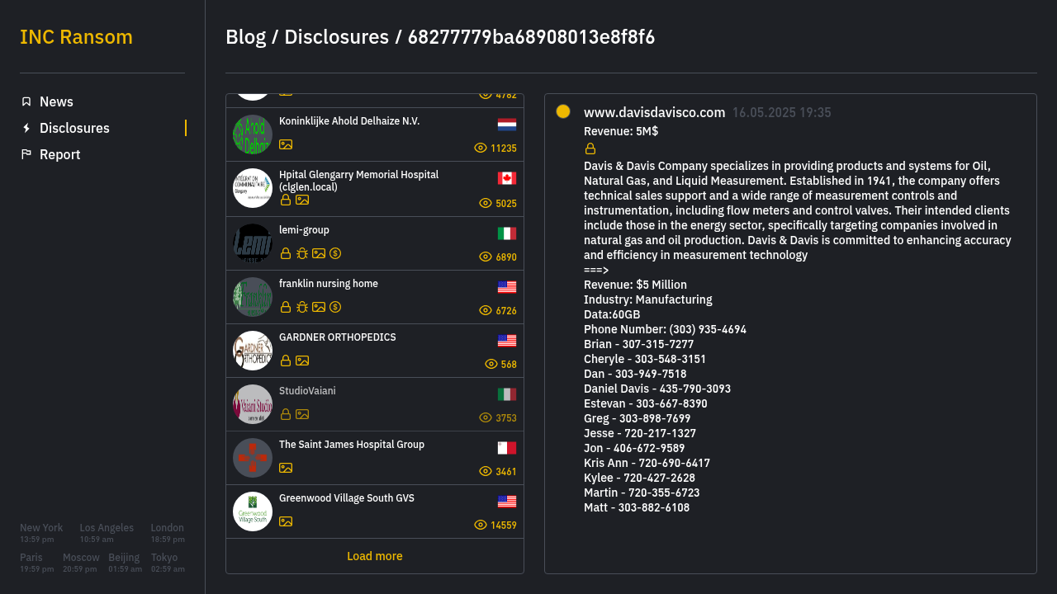
Task: Click the Gardner Orthopedics logo thumbnail
Action: pyautogui.click(x=253, y=351)
